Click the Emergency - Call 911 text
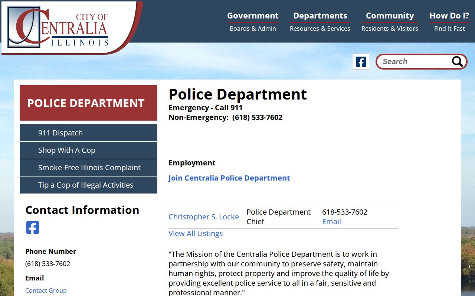The height and width of the screenshot is (296, 475). tap(206, 108)
